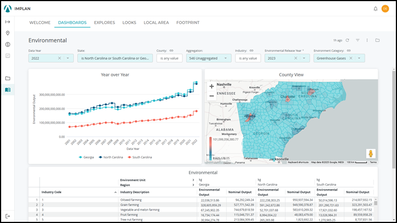Viewport: 397px width, 223px height.
Task: Select 'Vegetable and melon farming' row text
Action: (x=140, y=209)
